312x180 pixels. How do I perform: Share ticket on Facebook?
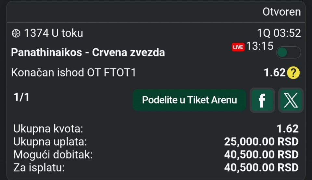pos(262,100)
